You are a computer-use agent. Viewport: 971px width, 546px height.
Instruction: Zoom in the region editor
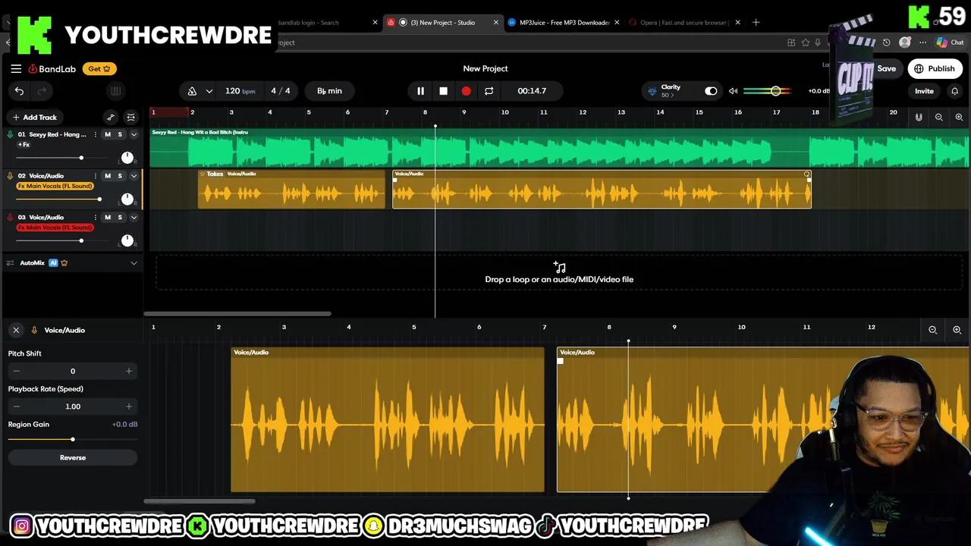tap(957, 330)
